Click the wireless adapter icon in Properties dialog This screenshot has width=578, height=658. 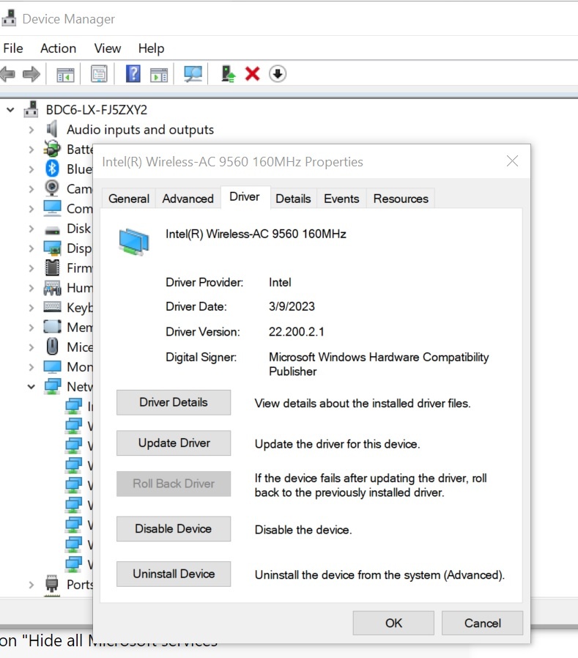pos(134,242)
